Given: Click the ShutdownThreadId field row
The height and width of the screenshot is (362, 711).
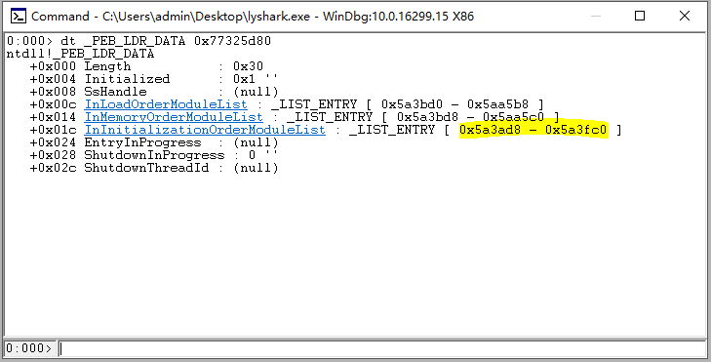Looking at the screenshot, I should click(154, 168).
